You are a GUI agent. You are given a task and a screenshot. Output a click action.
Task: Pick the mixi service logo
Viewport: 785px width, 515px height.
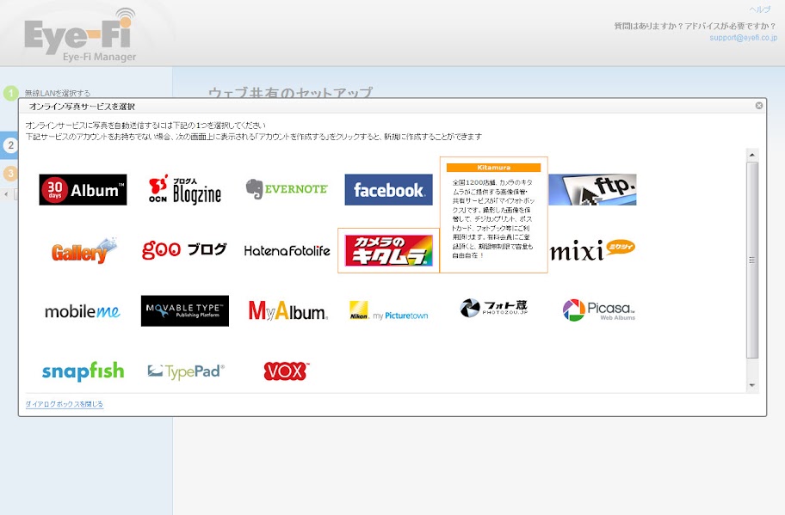click(x=593, y=250)
